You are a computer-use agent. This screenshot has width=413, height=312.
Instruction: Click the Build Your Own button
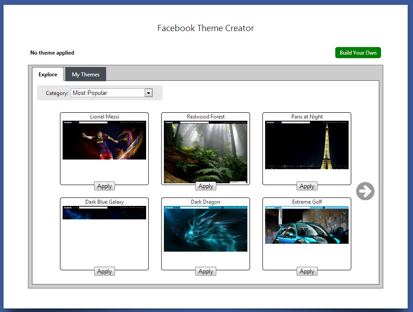[x=358, y=53]
